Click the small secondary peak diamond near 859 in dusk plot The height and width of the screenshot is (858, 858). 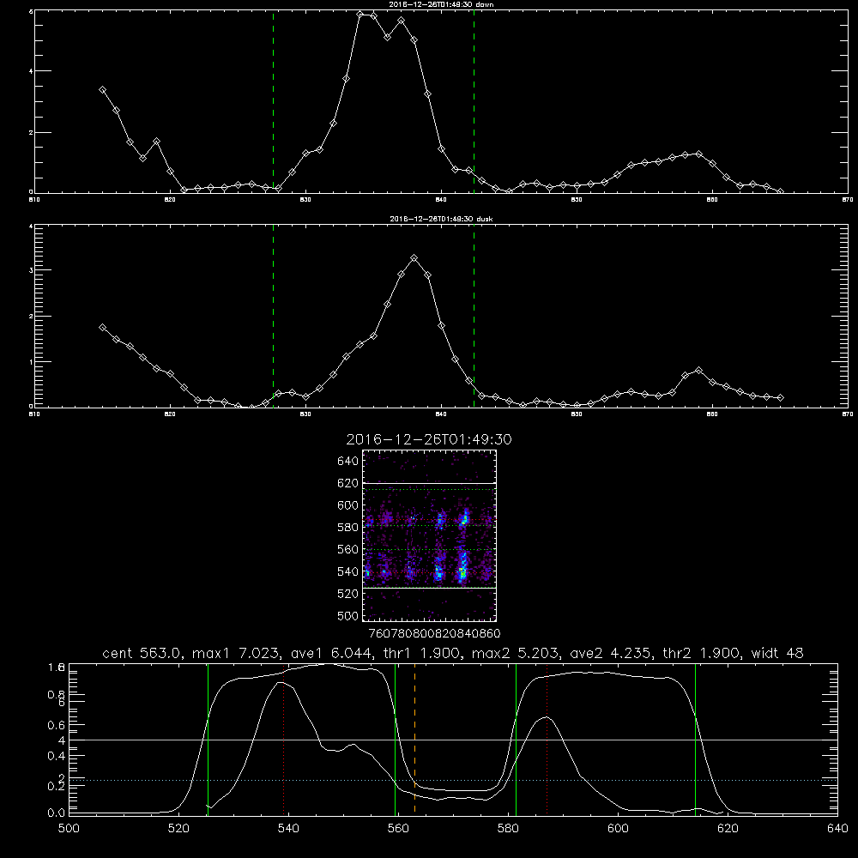698,371
